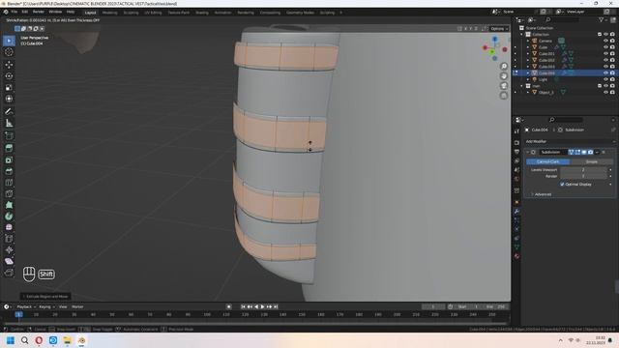Expand Camera in outliner
Viewport: 619px width, 348px height.
coord(528,41)
